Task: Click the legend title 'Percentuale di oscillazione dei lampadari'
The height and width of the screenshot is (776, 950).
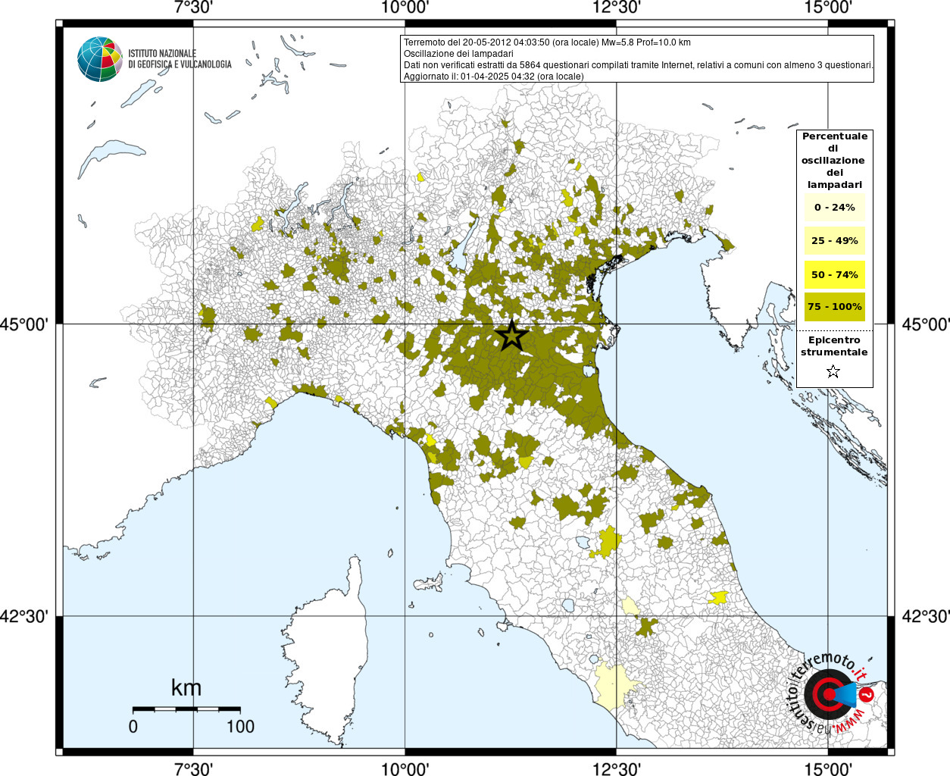Action: click(835, 160)
